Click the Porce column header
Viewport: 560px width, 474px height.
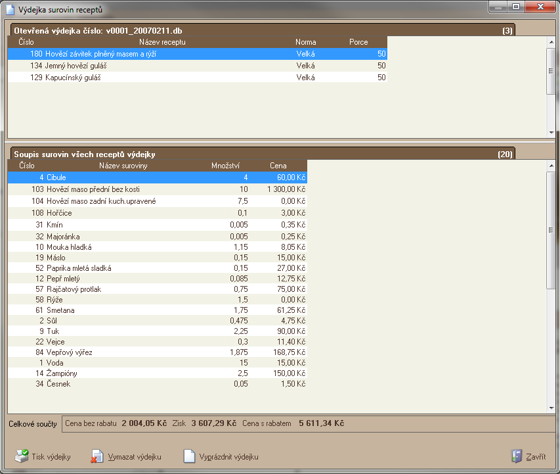click(x=358, y=42)
